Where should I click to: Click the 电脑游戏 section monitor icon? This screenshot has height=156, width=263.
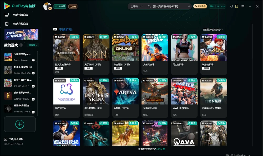(55, 30)
